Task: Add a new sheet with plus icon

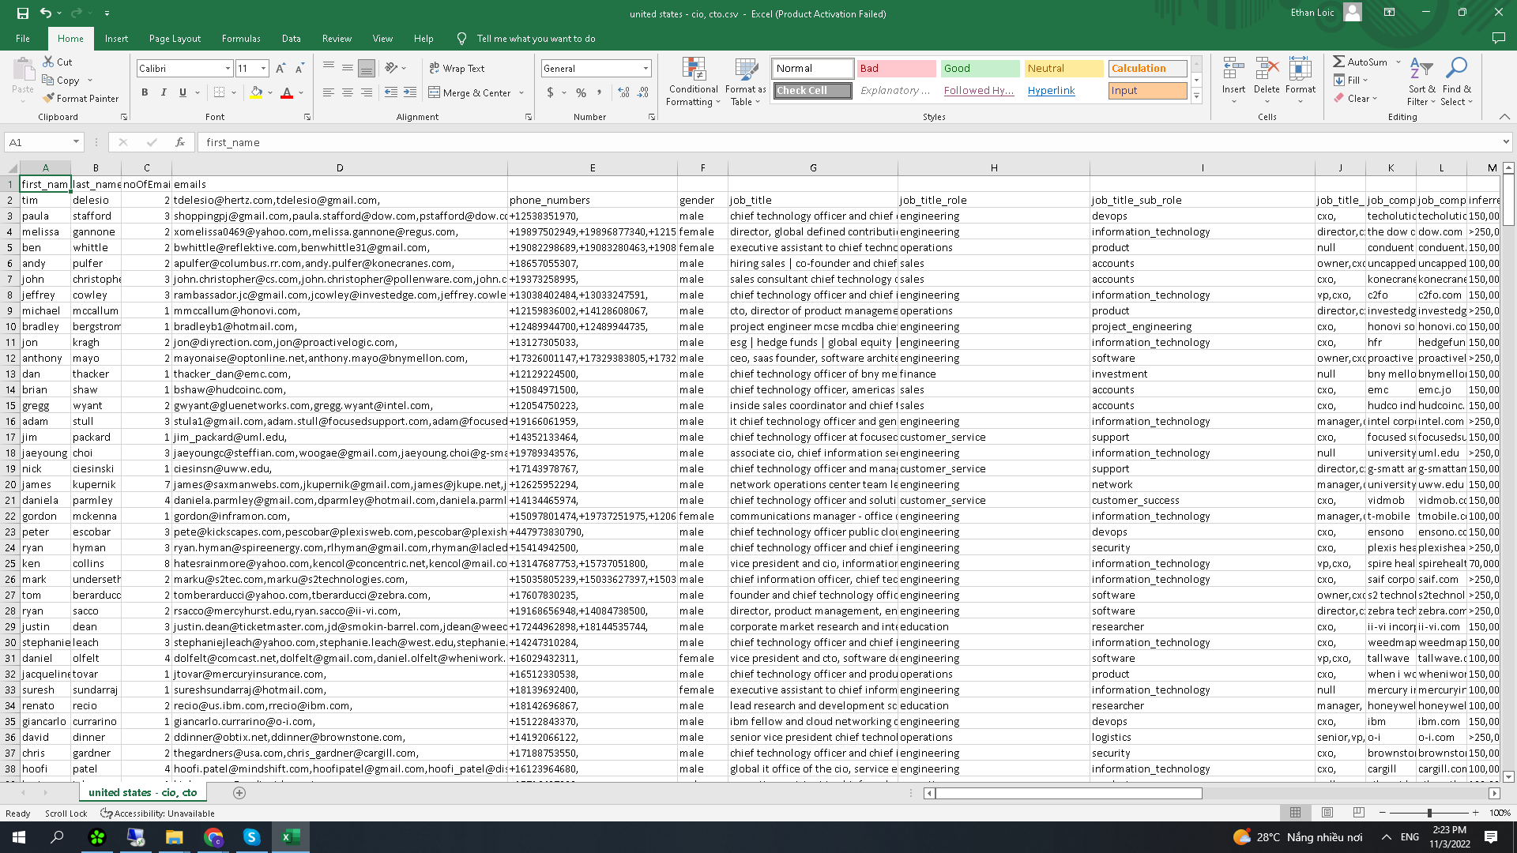Action: 239,793
